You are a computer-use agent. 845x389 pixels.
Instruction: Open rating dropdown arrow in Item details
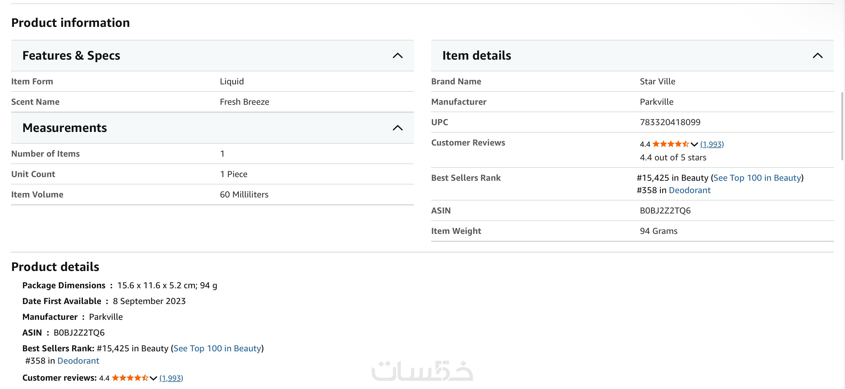click(694, 144)
